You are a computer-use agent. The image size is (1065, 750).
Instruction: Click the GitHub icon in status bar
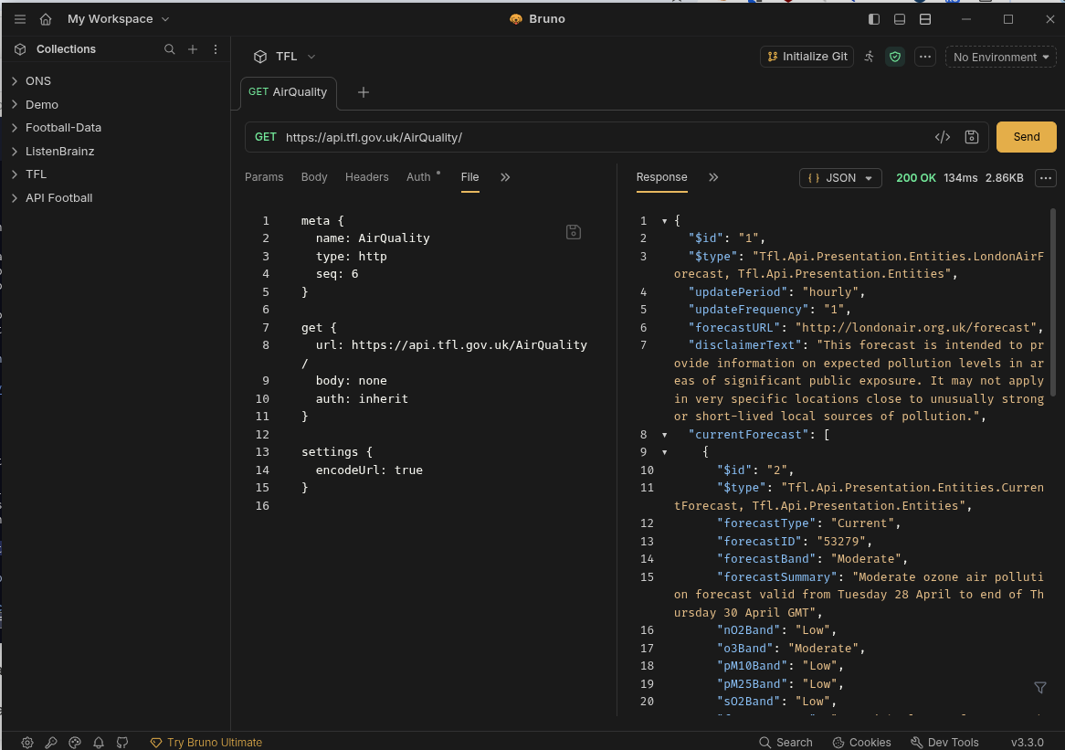pyautogui.click(x=122, y=743)
